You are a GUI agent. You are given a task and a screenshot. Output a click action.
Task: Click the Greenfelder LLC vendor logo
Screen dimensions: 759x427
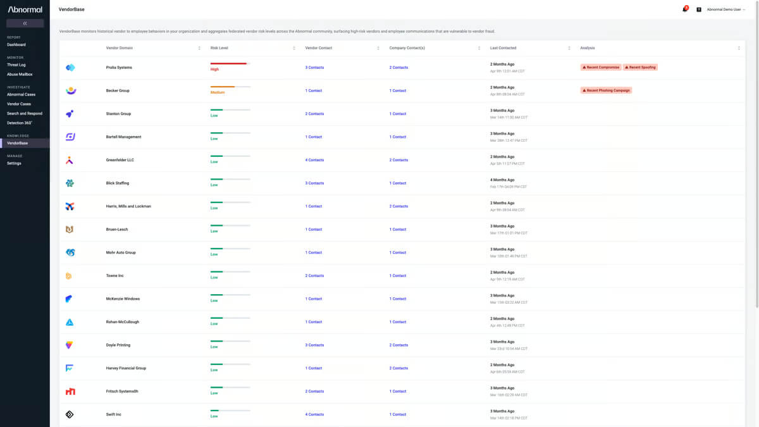tap(70, 160)
